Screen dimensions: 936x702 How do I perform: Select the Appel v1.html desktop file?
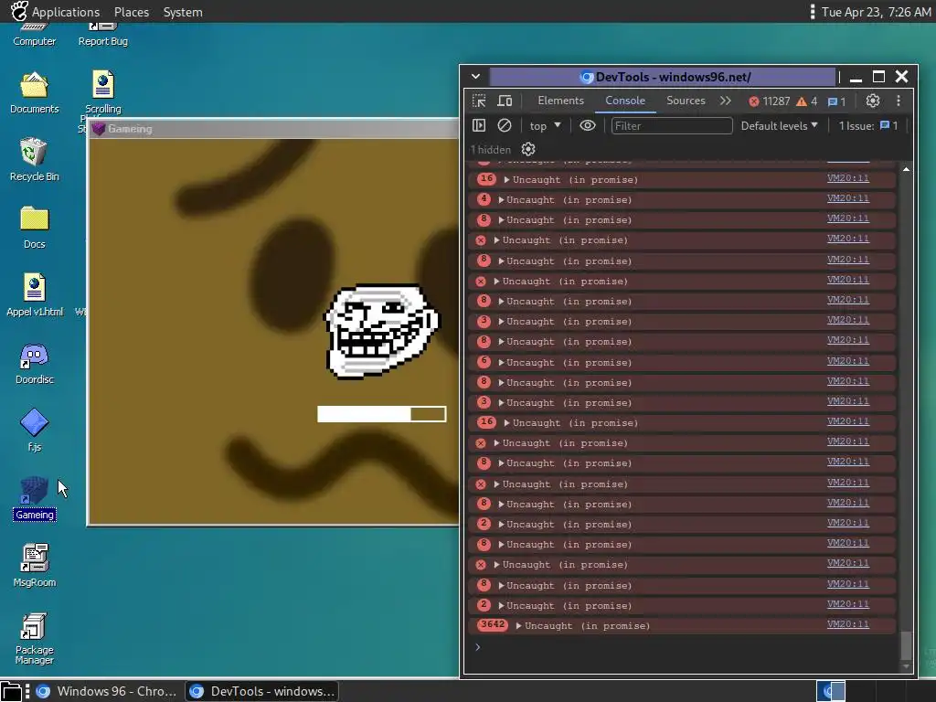(35, 294)
